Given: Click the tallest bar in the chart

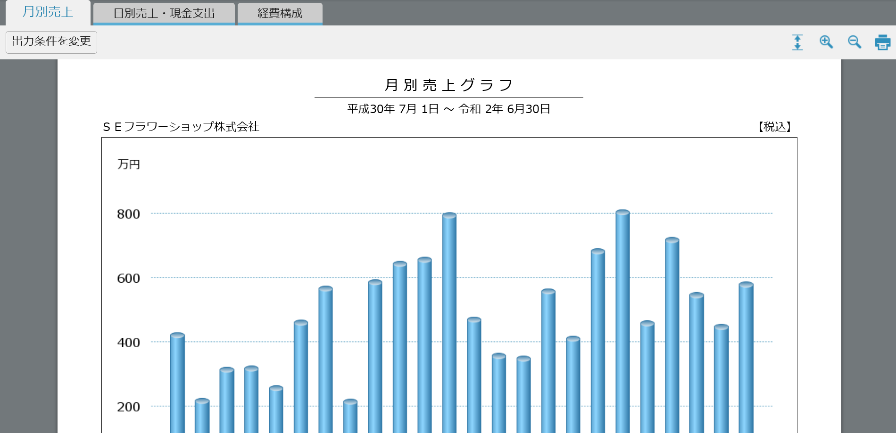Looking at the screenshot, I should 622,320.
